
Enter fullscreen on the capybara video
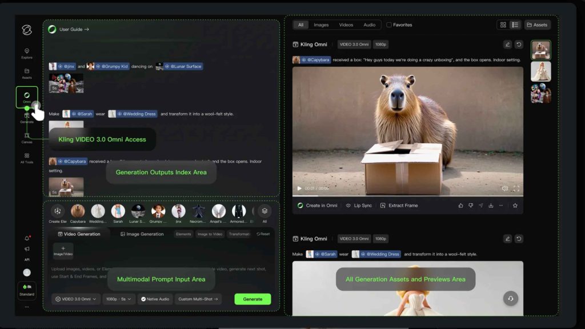click(516, 188)
